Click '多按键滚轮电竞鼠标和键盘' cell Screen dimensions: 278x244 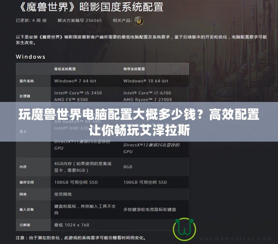(150, 209)
